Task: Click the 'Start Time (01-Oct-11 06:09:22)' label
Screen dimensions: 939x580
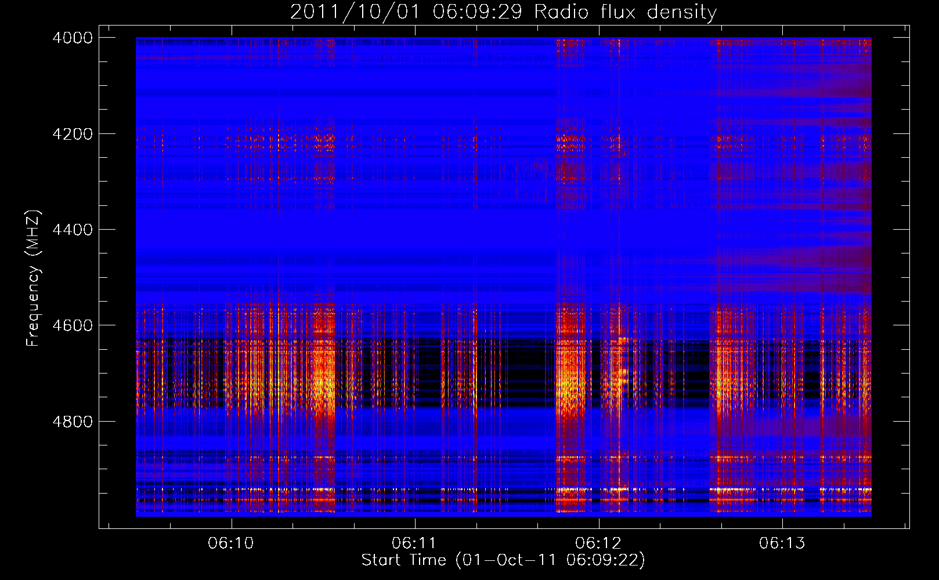Action: tap(503, 560)
